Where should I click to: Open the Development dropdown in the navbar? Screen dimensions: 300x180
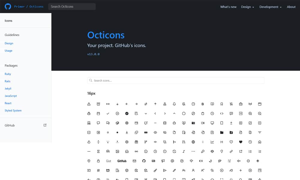[x=269, y=7]
